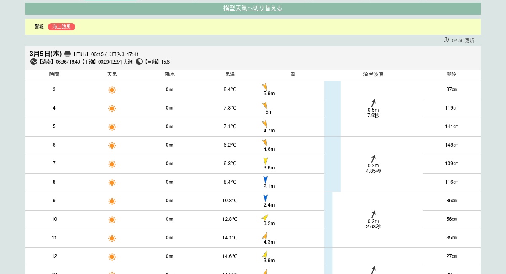
Task: Click the 横型天気へ切り替える link
Action: [x=253, y=8]
